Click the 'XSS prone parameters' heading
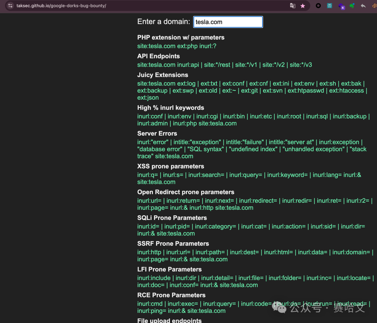This screenshot has height=323, width=377. [171, 166]
